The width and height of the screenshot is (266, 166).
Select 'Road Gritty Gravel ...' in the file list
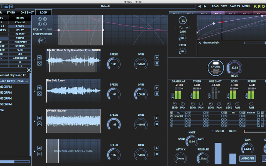(15, 81)
